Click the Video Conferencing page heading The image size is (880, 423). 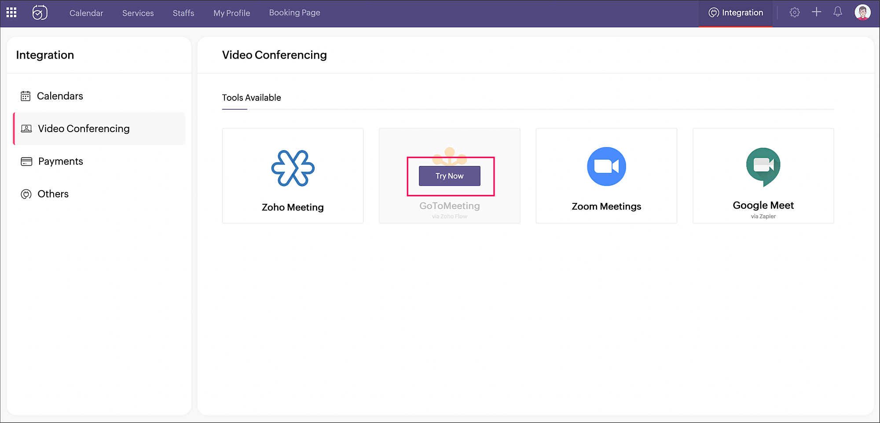click(x=275, y=55)
